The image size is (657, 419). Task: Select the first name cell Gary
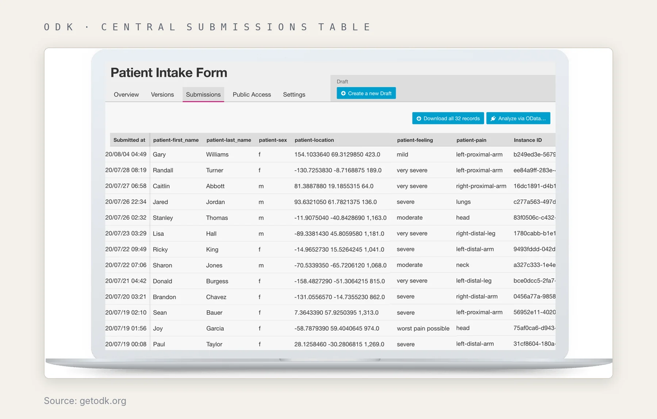[x=159, y=154]
